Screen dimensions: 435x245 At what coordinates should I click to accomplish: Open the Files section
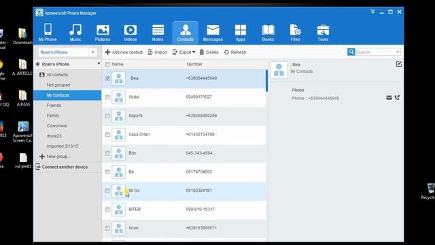[x=296, y=33]
